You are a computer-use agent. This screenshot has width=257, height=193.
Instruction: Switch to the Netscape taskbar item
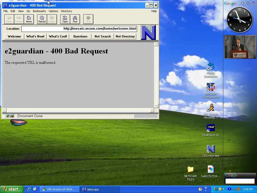click(x=100, y=189)
